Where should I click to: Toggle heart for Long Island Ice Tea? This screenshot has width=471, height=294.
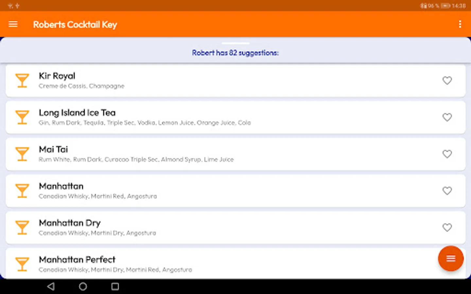[447, 117]
